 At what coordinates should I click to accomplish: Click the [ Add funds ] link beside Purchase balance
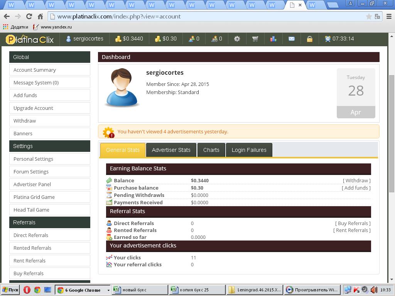[x=356, y=188]
